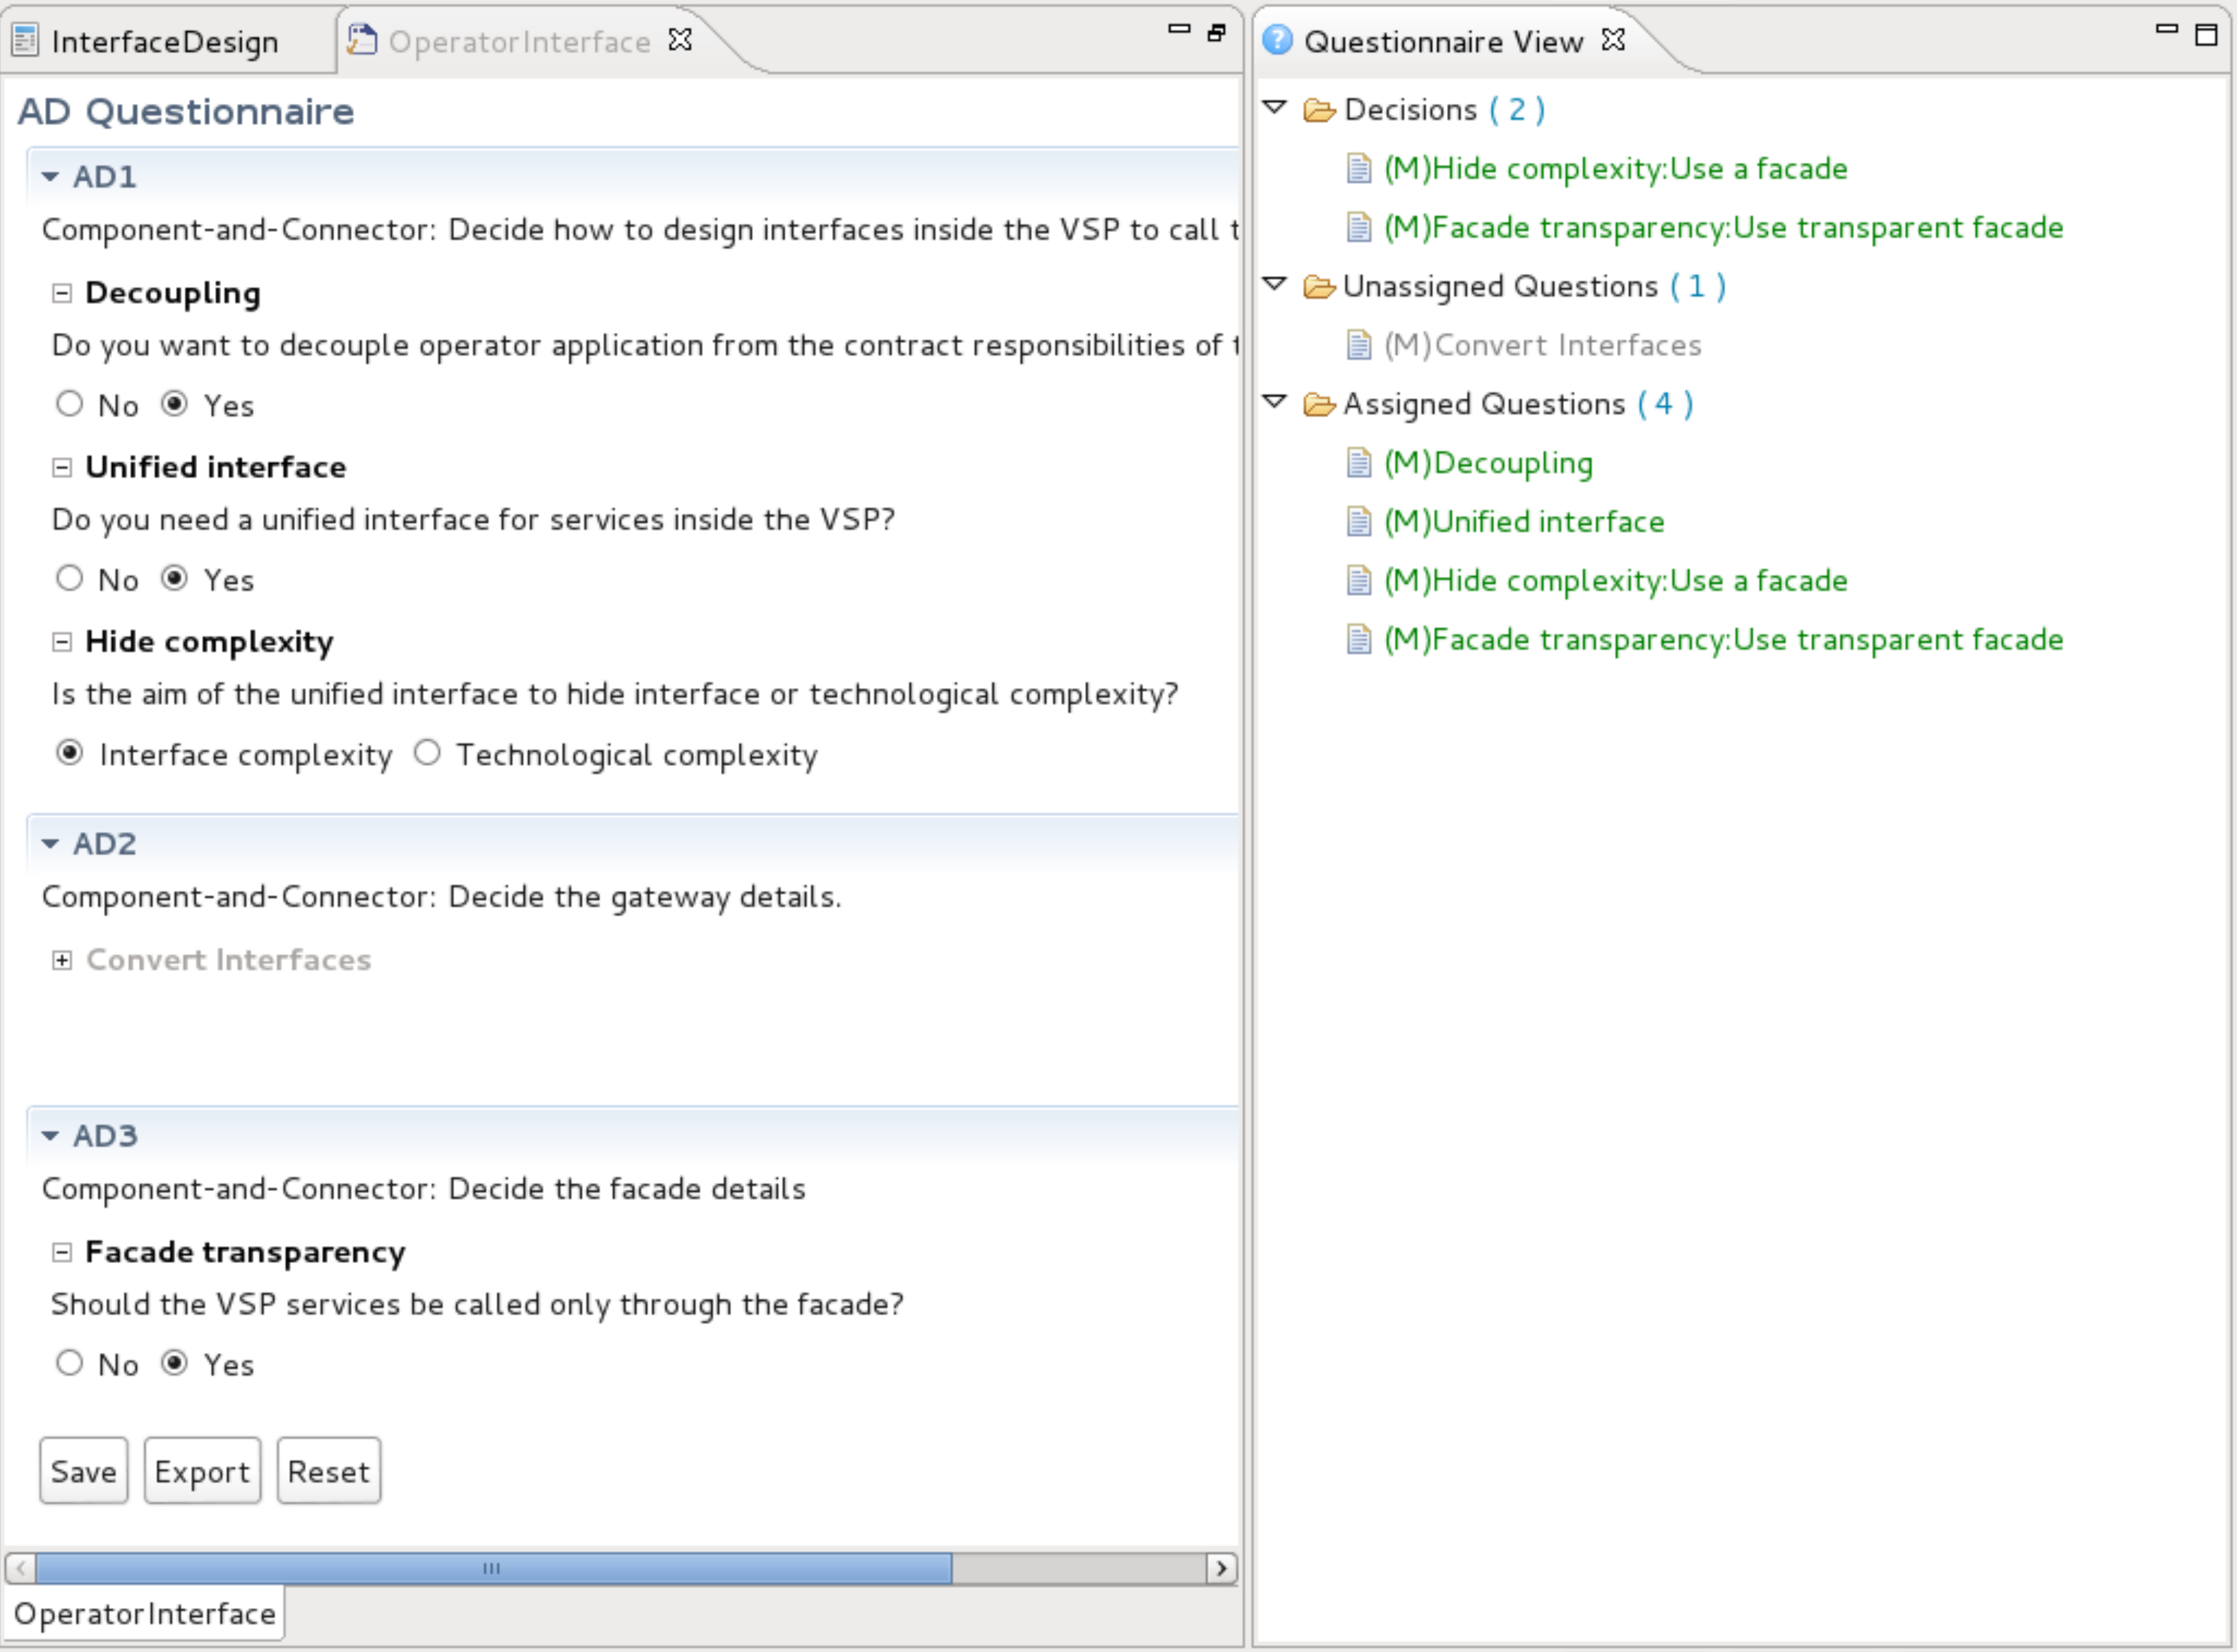Click document icon beside (M)Decoupling

(1358, 463)
